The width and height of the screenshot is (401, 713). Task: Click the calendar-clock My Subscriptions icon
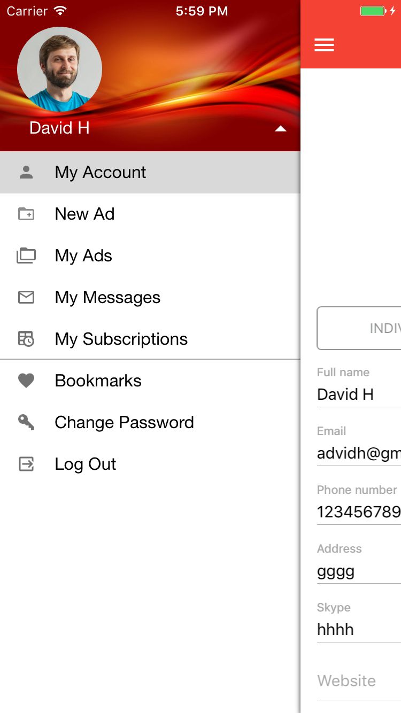click(26, 339)
